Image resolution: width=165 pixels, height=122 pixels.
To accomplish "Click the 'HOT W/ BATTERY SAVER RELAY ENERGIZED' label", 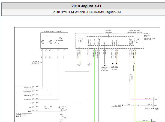I will coord(134,32).
